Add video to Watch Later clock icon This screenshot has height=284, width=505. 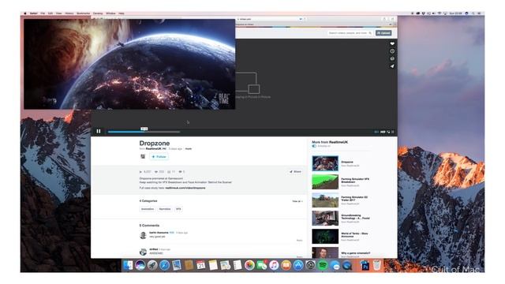tap(392, 51)
